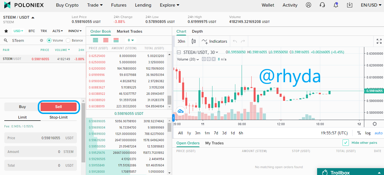The width and height of the screenshot is (384, 175).
Task: Collapse the chart legend box
Action: pos(179,52)
